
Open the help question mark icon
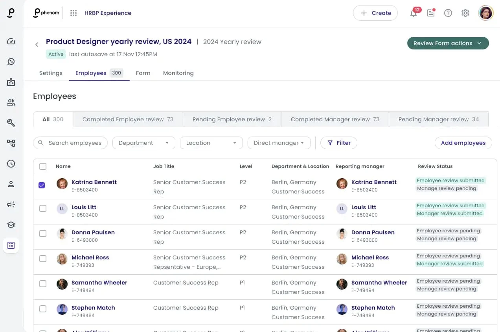click(x=448, y=13)
